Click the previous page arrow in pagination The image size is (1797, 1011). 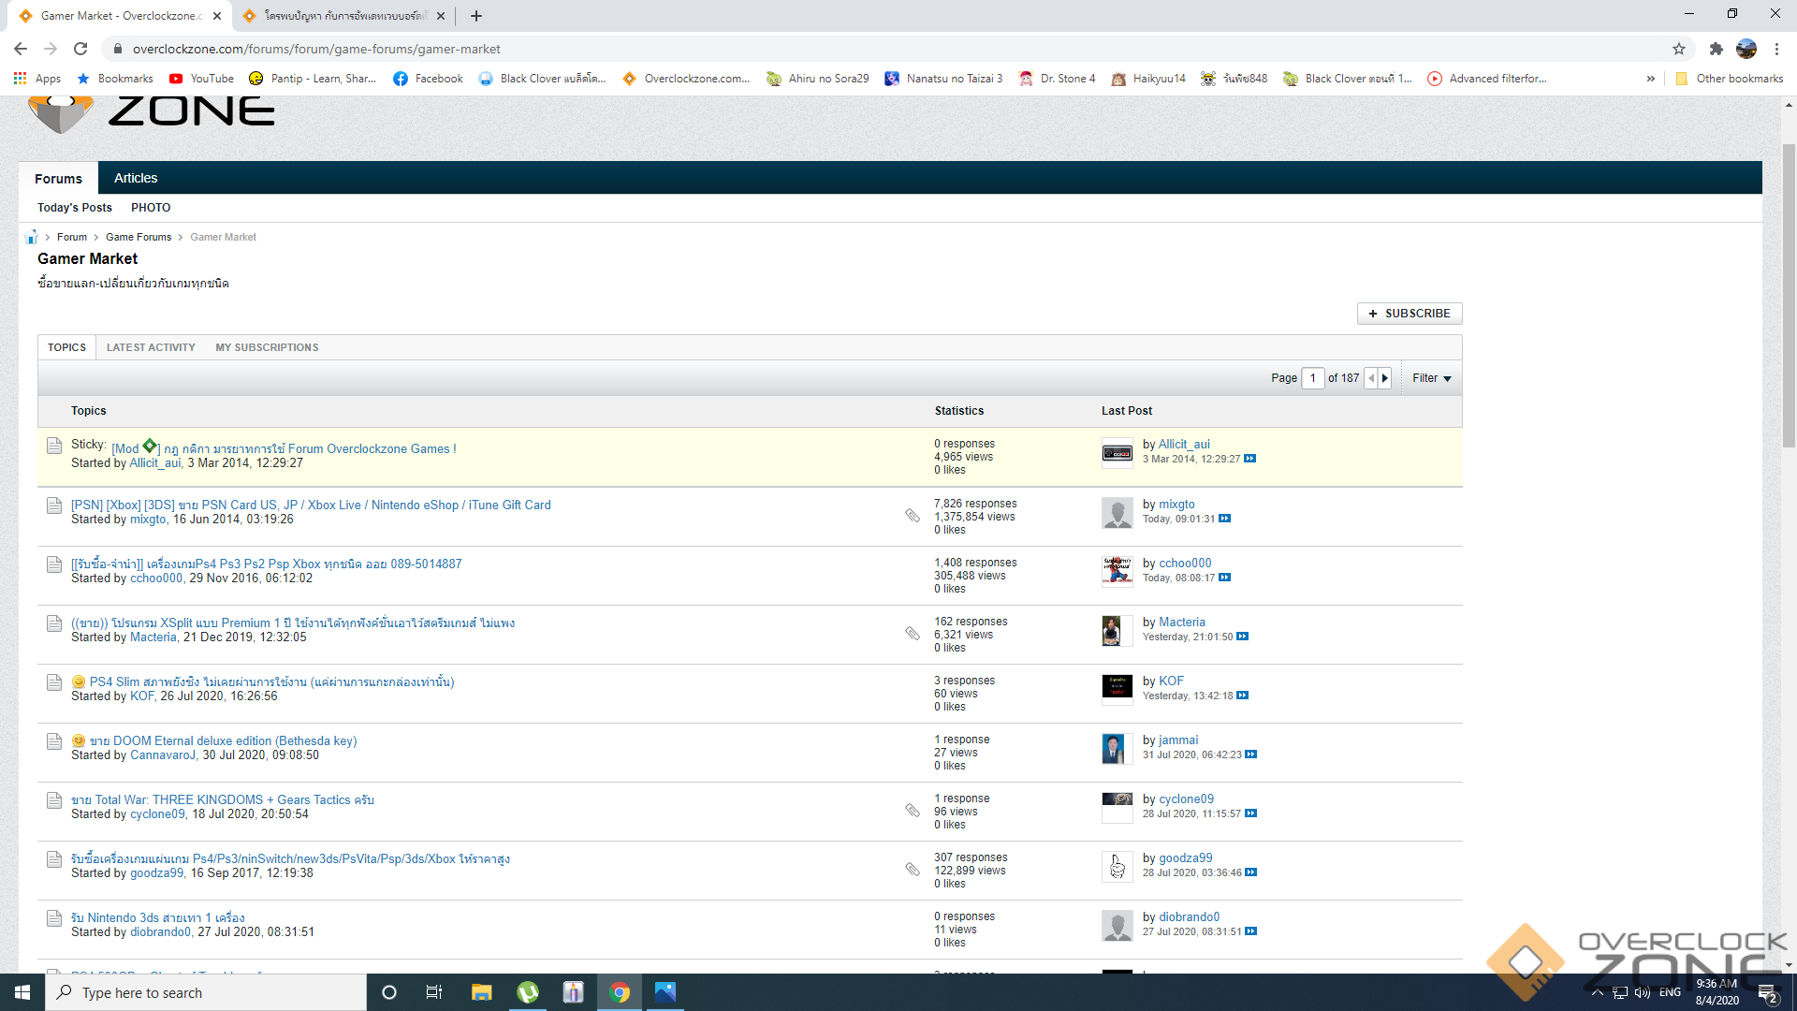tap(1371, 378)
